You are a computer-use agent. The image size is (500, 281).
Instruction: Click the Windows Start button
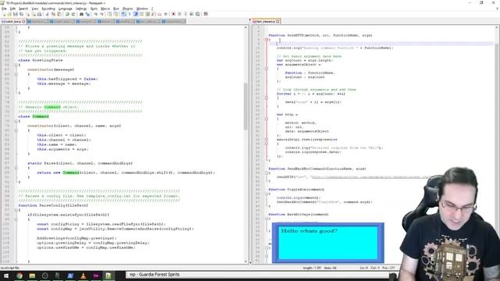pos(6,276)
